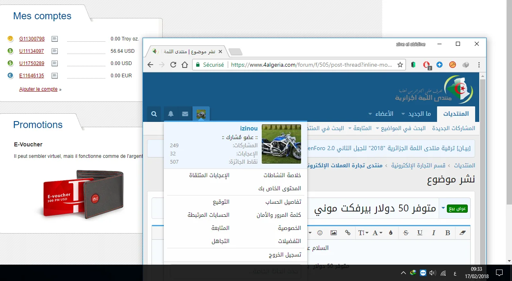The image size is (512, 281).
Task: Open account U11134097 link
Action: (x=32, y=51)
